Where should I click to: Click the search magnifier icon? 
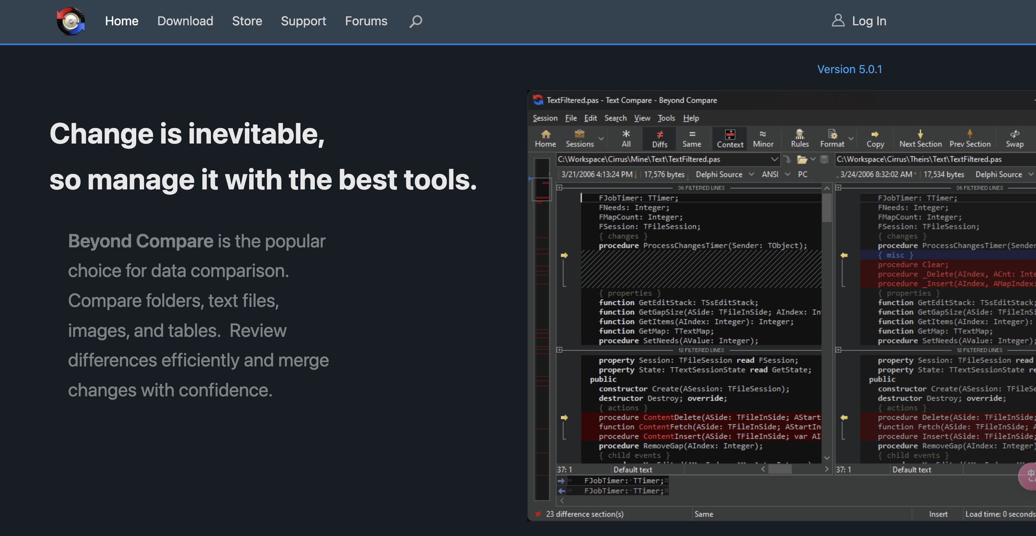[x=416, y=21]
